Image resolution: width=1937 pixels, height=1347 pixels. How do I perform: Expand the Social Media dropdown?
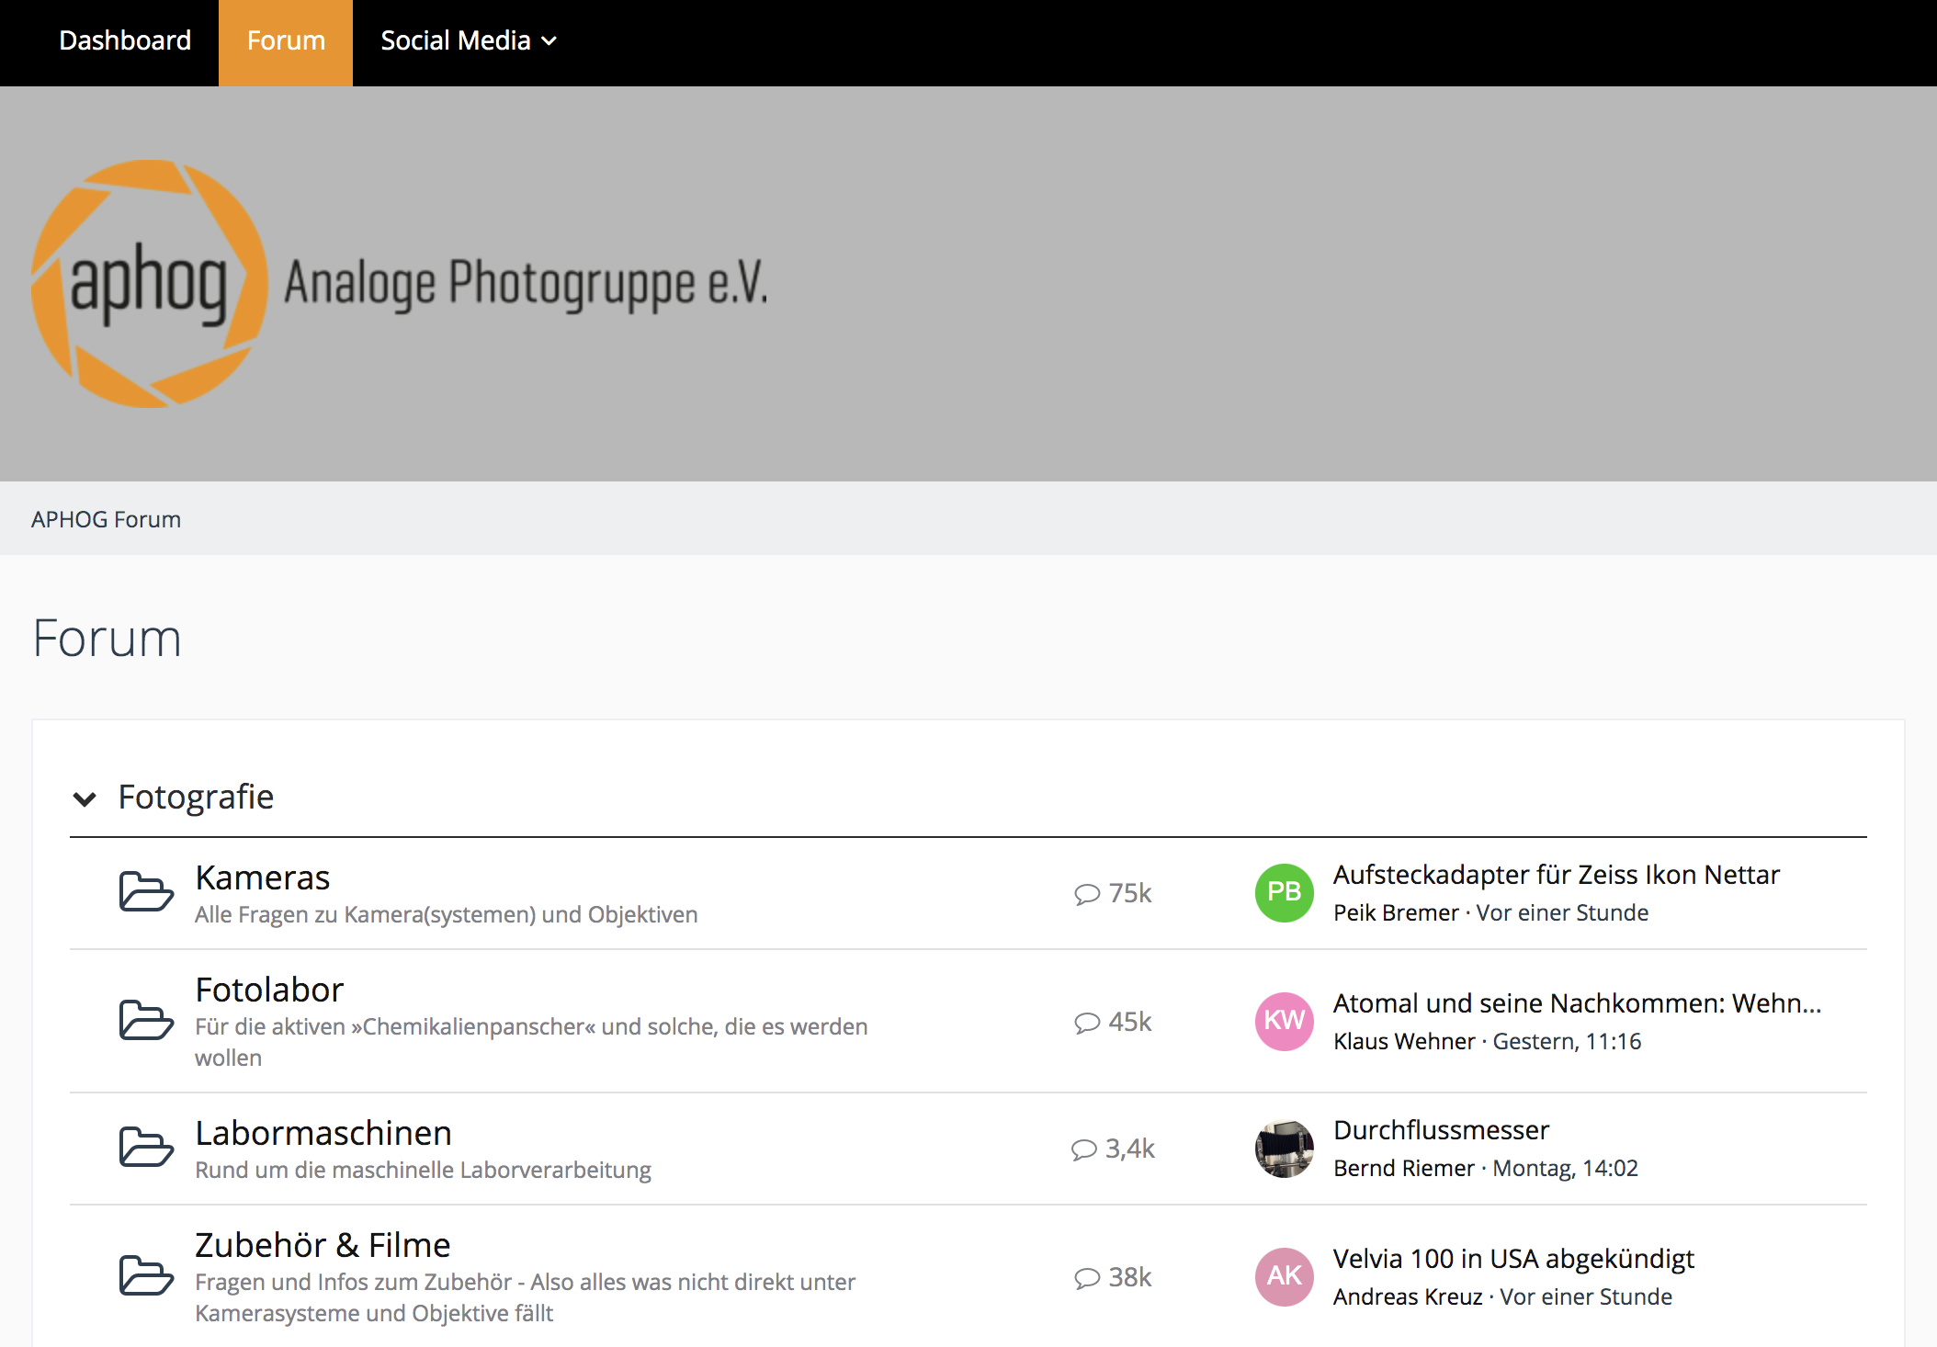pos(469,40)
